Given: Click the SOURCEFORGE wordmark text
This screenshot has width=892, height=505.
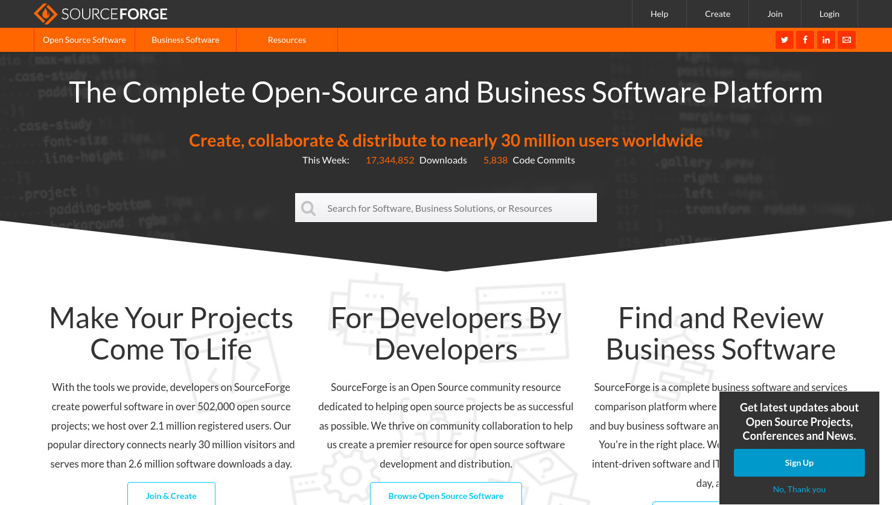Looking at the screenshot, I should point(115,14).
